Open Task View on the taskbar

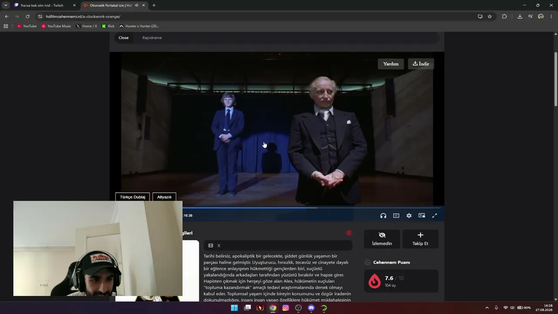247,308
